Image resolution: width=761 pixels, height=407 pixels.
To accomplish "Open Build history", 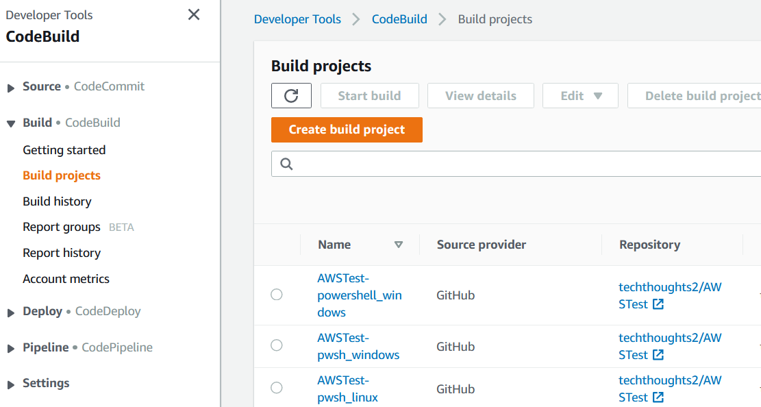I will point(58,201).
